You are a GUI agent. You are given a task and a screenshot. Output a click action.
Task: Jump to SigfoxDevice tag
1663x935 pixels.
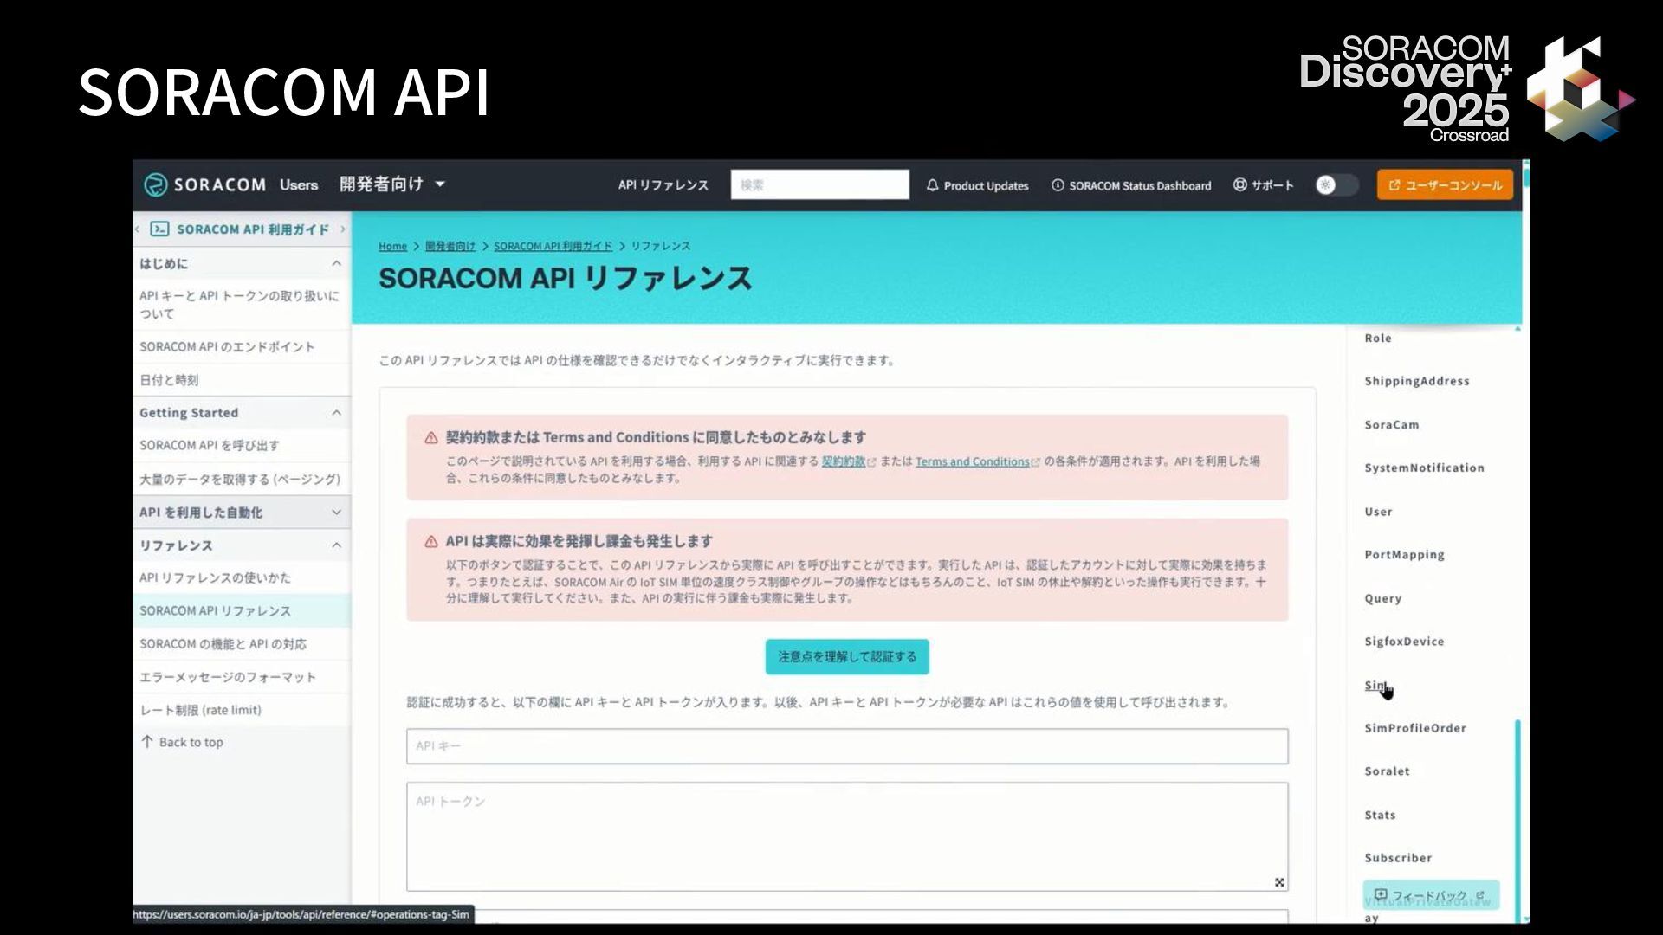[1404, 642]
